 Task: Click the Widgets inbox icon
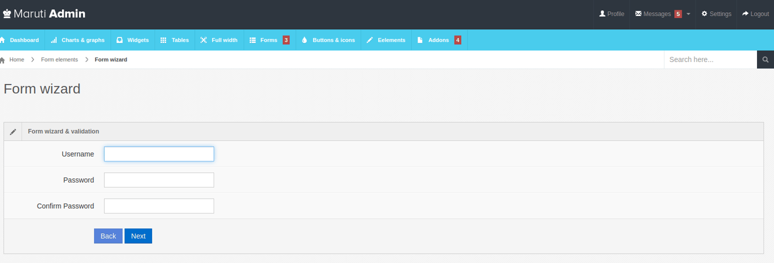120,40
